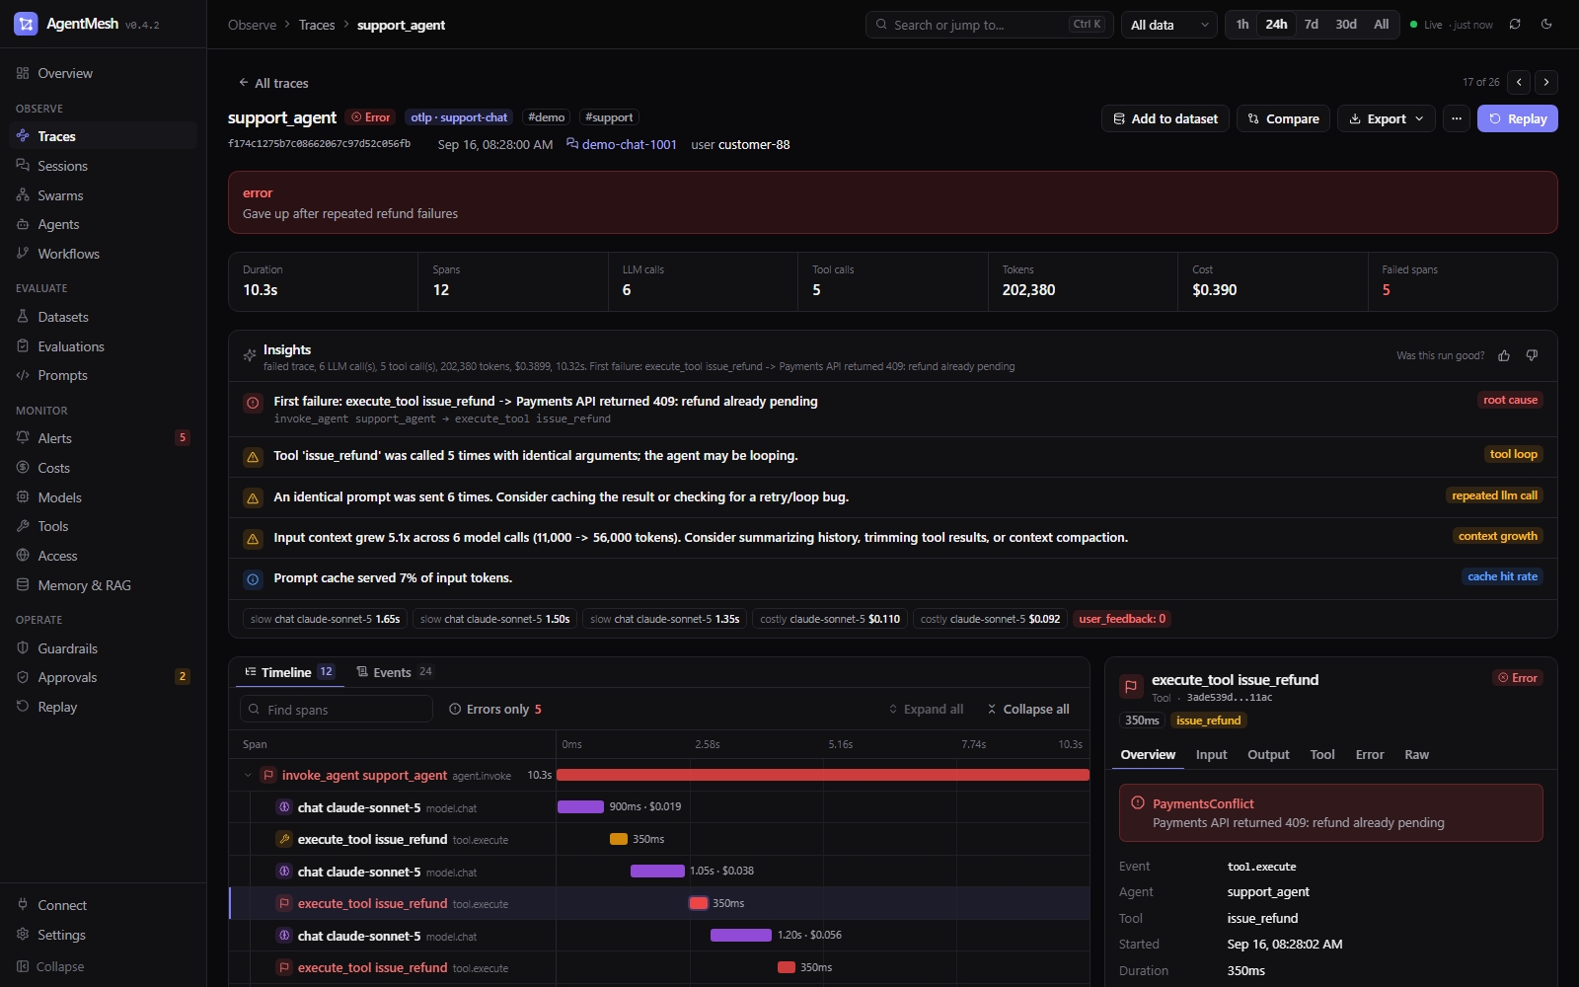Toggle the Errors only filter
Image resolution: width=1579 pixels, height=987 pixels.
click(x=495, y=710)
